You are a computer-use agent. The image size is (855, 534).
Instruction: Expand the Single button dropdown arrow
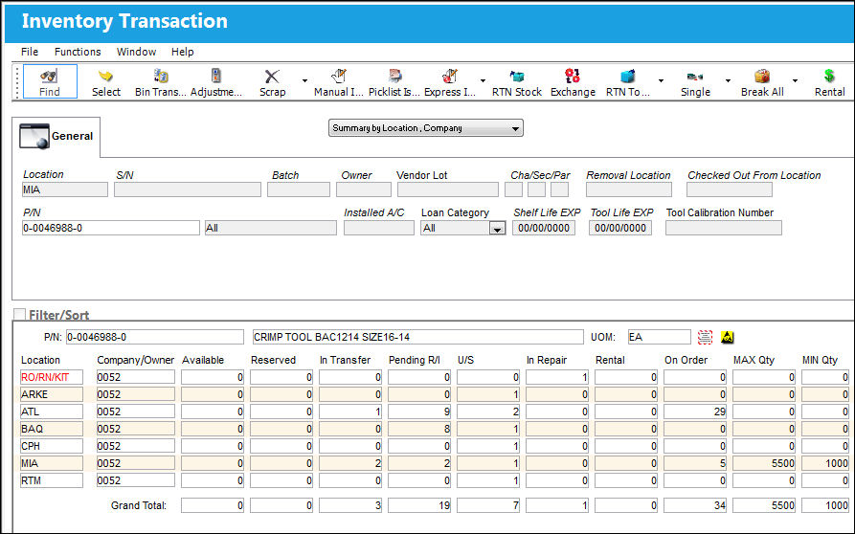[728, 80]
